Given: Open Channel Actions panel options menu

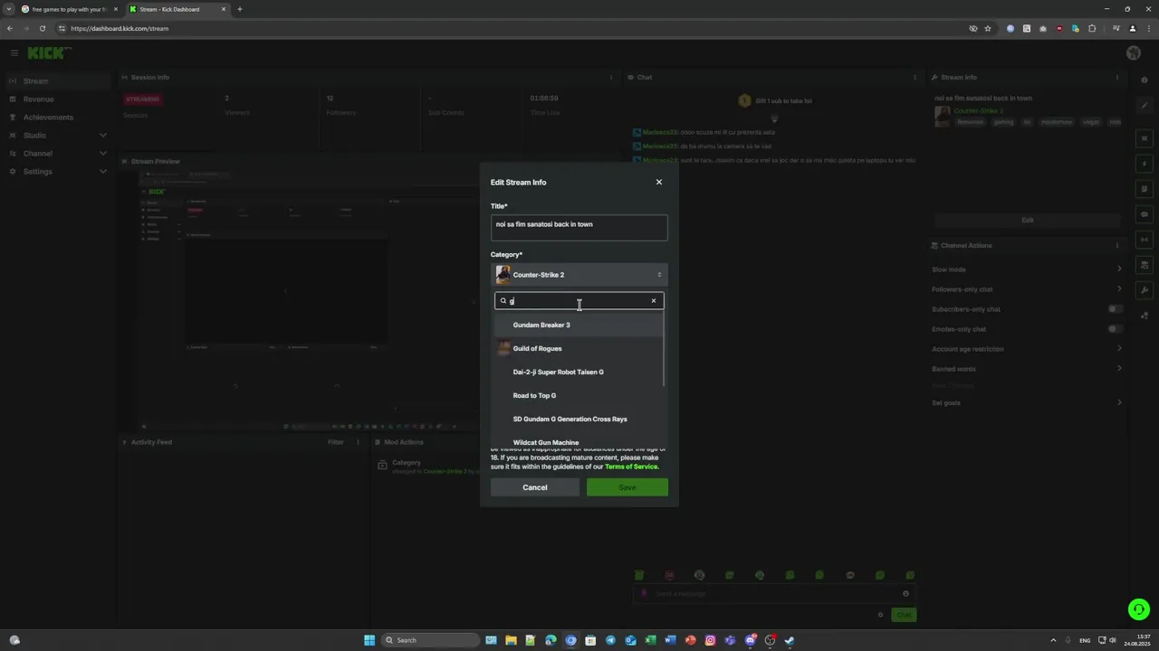Looking at the screenshot, I should click(1117, 246).
